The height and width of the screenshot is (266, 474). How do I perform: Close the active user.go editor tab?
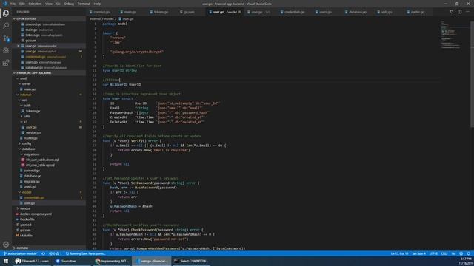click(x=240, y=12)
